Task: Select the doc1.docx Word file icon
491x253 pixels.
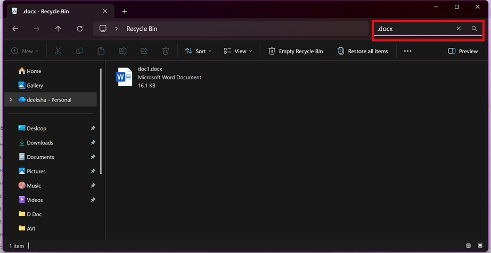Action: click(x=124, y=77)
